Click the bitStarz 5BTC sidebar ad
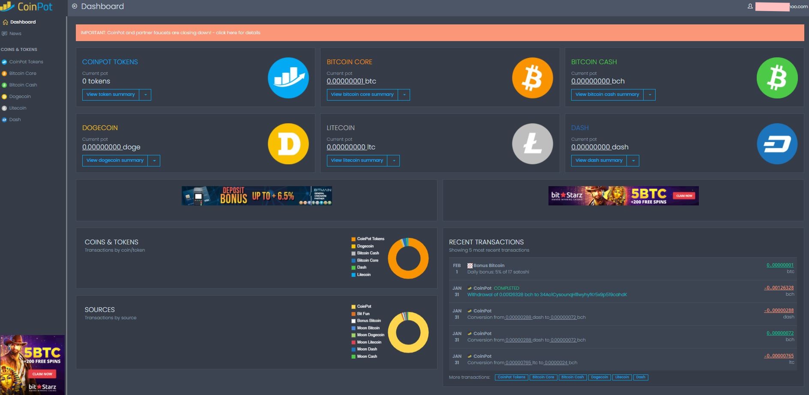 (33, 365)
